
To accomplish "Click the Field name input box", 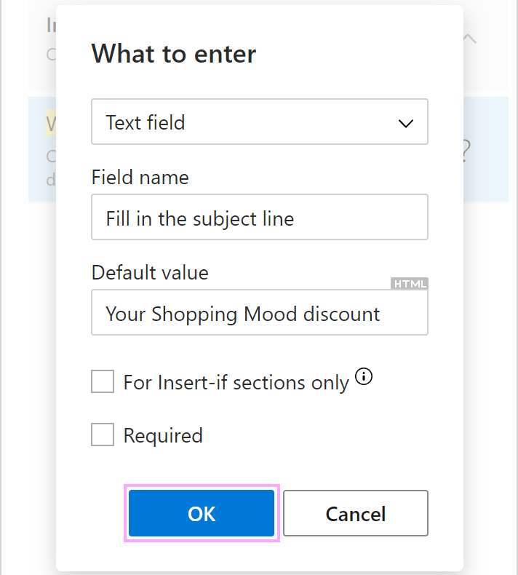I will (260, 217).
